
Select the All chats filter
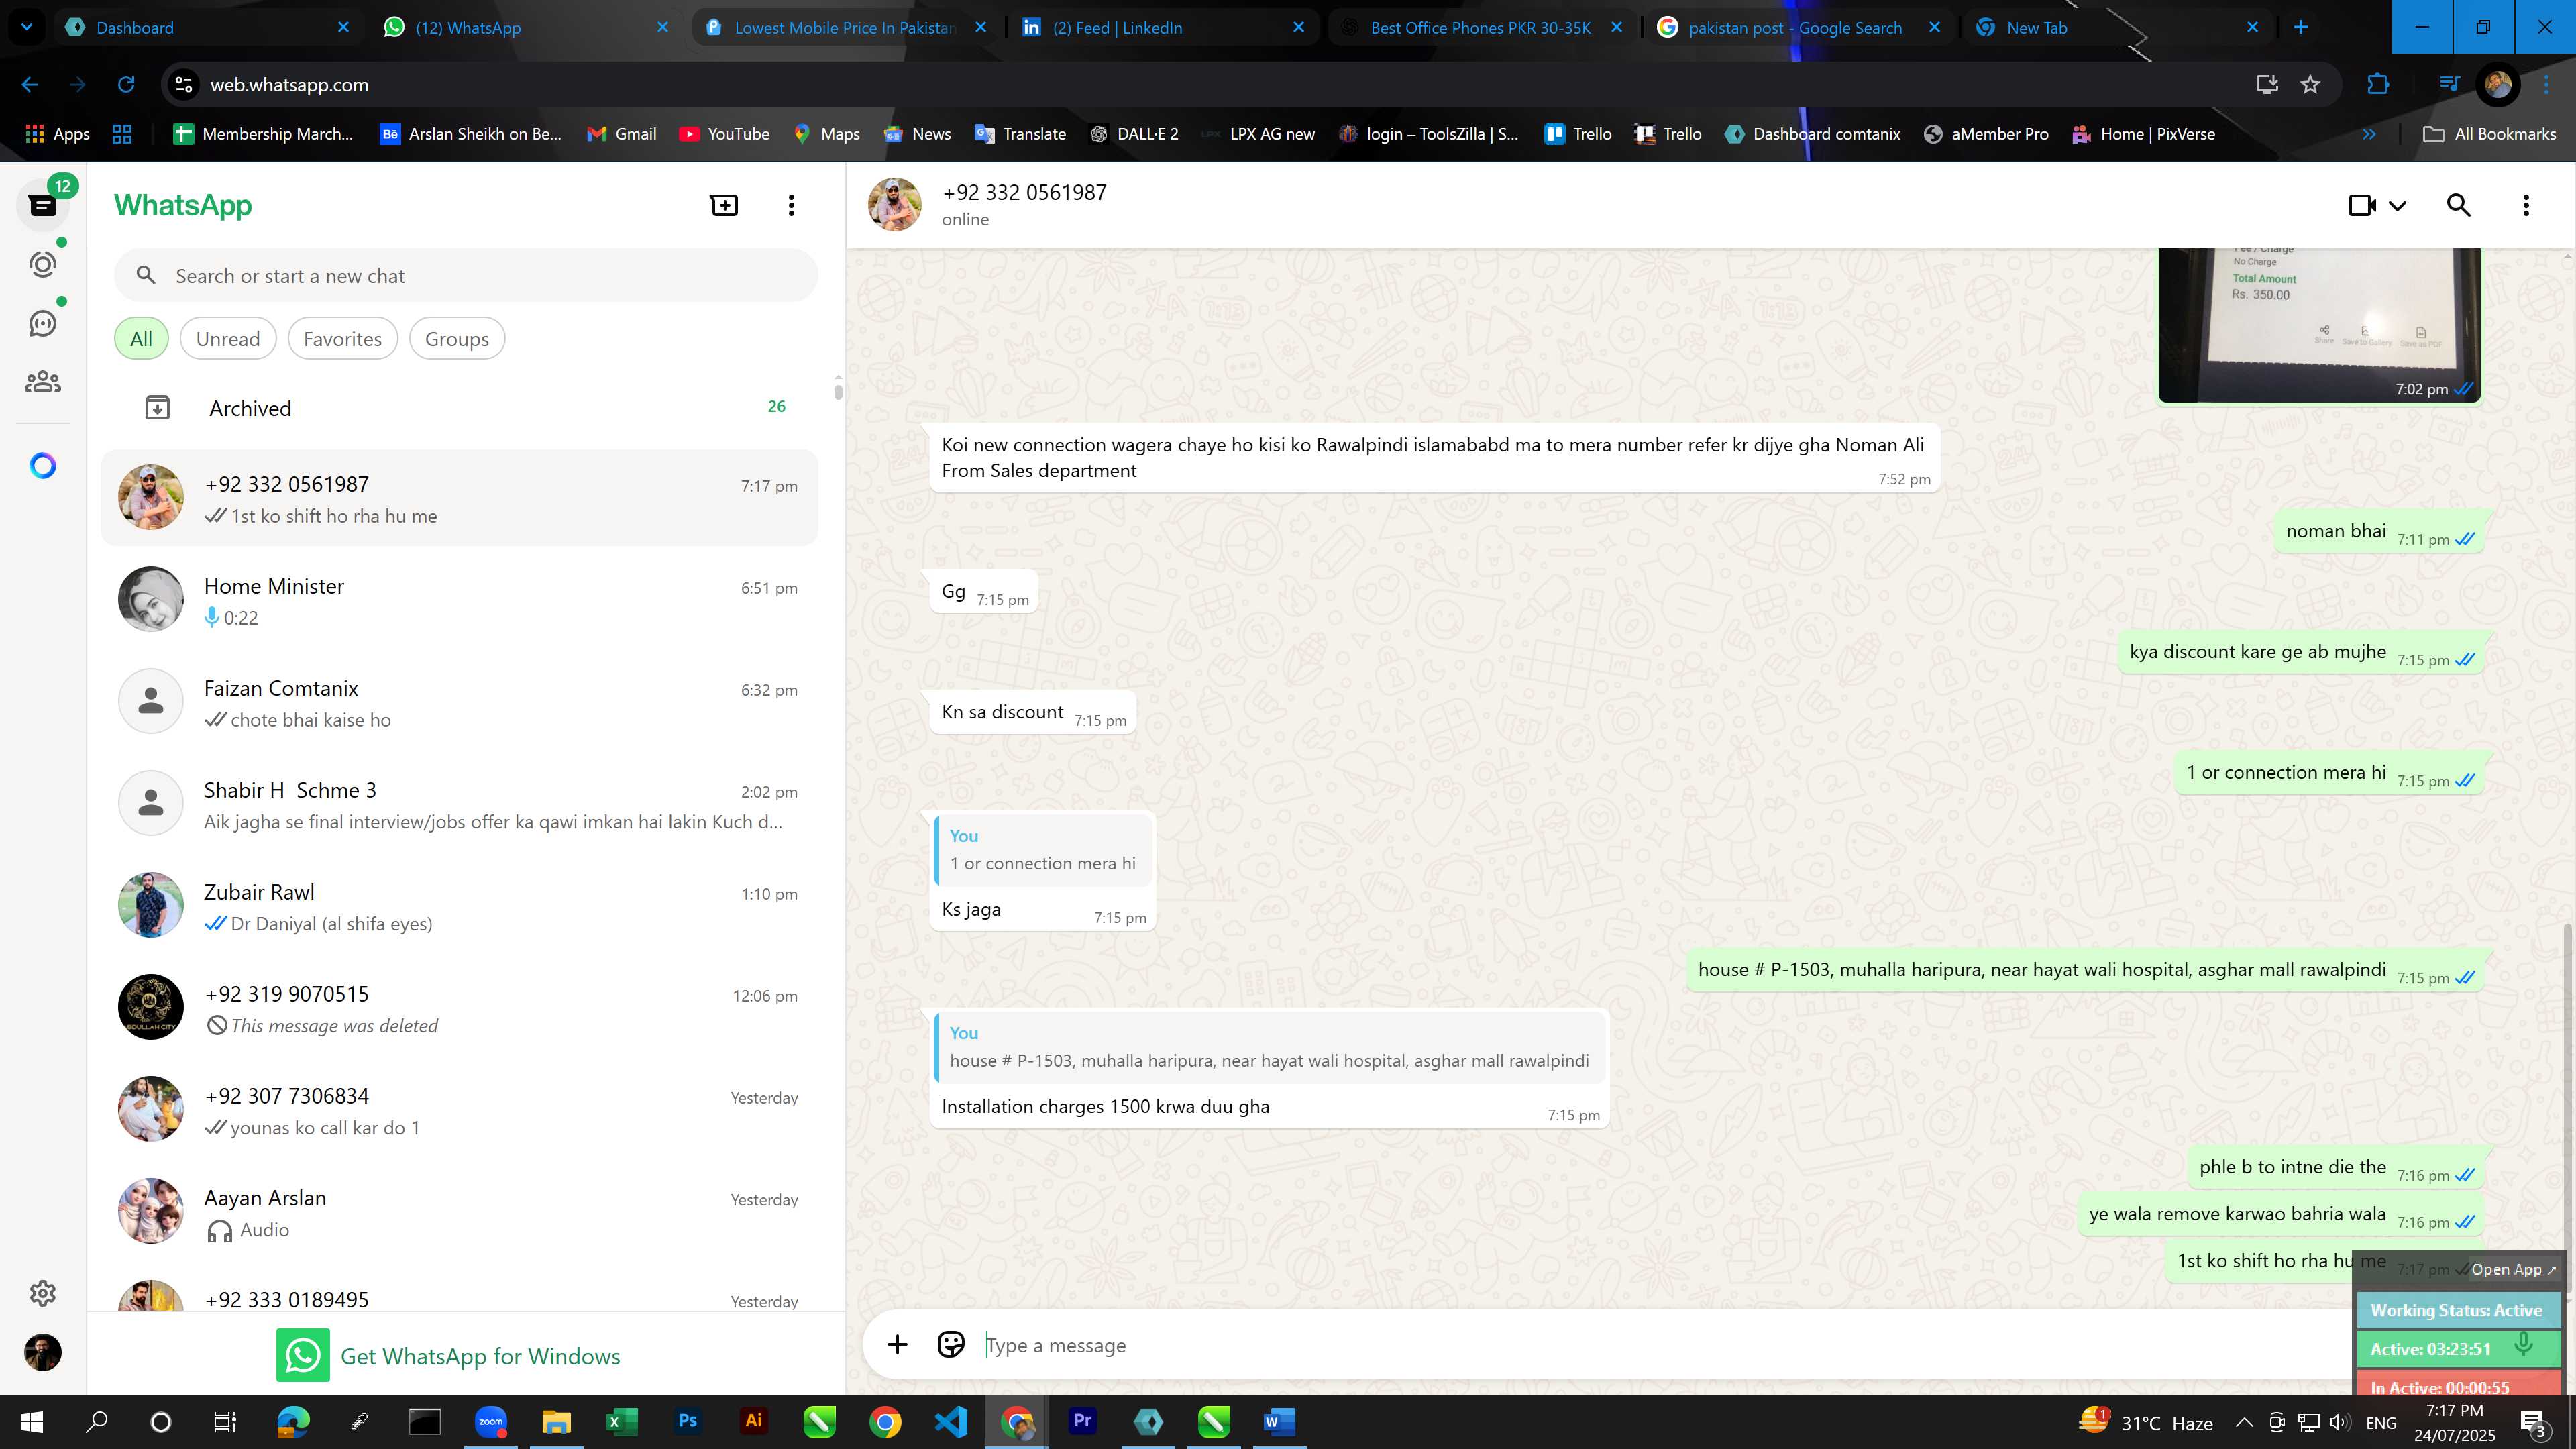141,339
